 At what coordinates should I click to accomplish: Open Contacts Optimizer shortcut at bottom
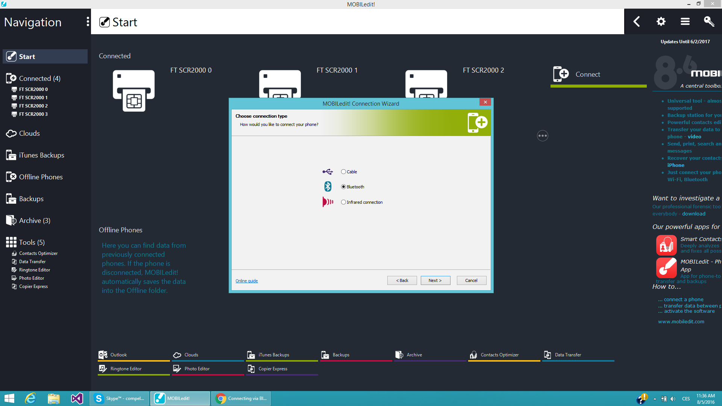(x=499, y=355)
